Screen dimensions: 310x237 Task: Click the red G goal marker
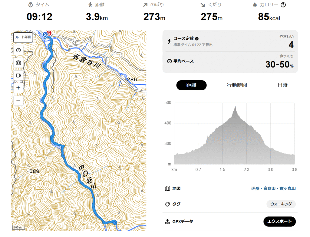49,33
